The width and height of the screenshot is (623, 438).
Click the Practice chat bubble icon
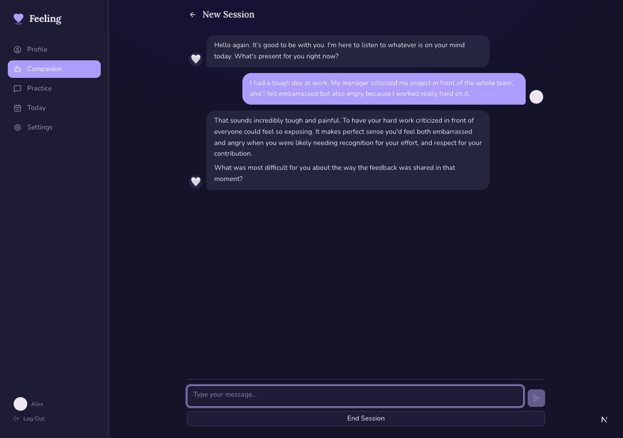click(18, 89)
